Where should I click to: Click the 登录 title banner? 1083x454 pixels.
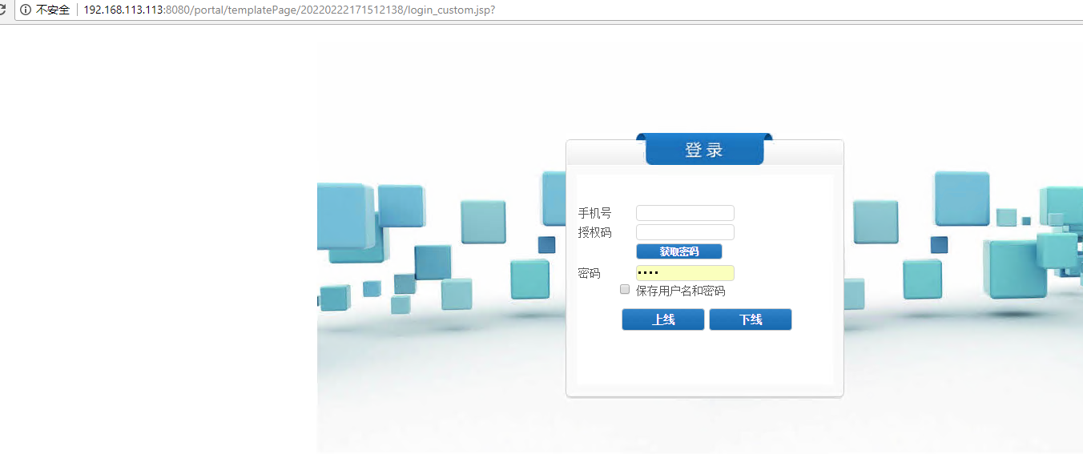coord(704,150)
